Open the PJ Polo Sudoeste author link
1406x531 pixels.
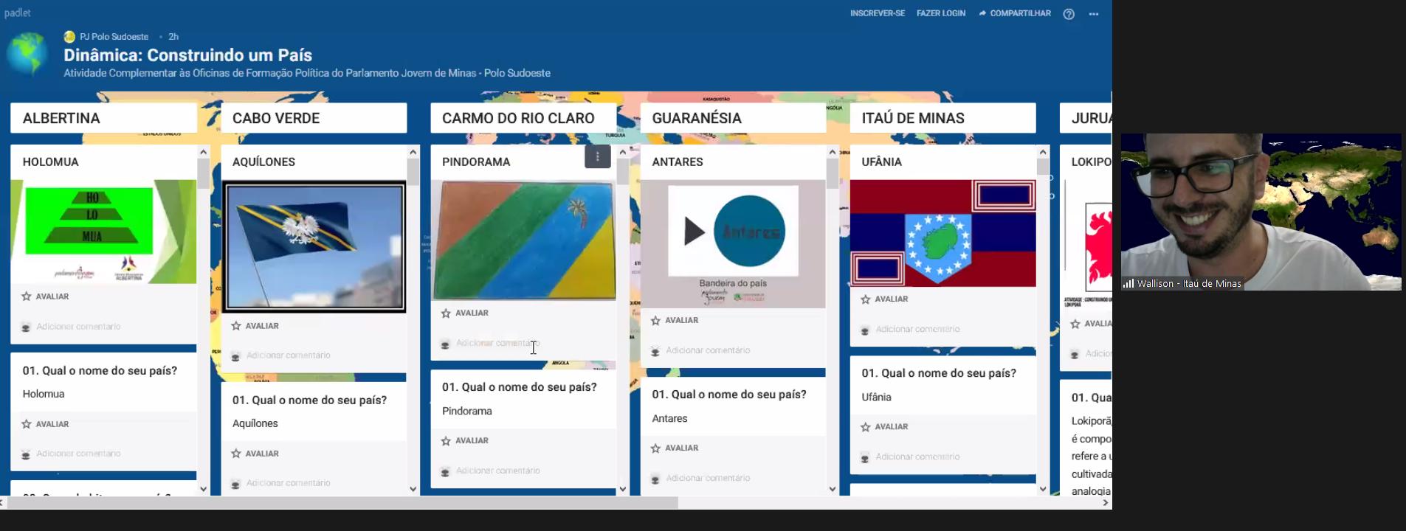click(x=114, y=37)
